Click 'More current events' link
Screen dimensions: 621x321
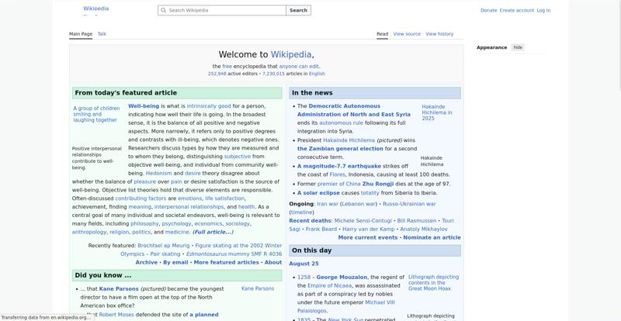[x=368, y=238]
